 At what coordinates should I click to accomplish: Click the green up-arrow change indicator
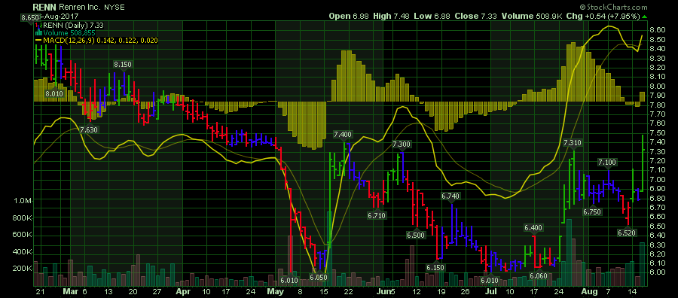[x=645, y=17]
